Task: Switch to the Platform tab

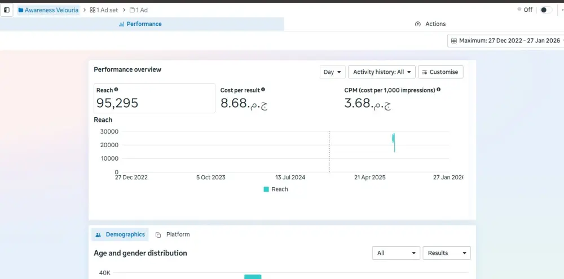Action: [173, 235]
